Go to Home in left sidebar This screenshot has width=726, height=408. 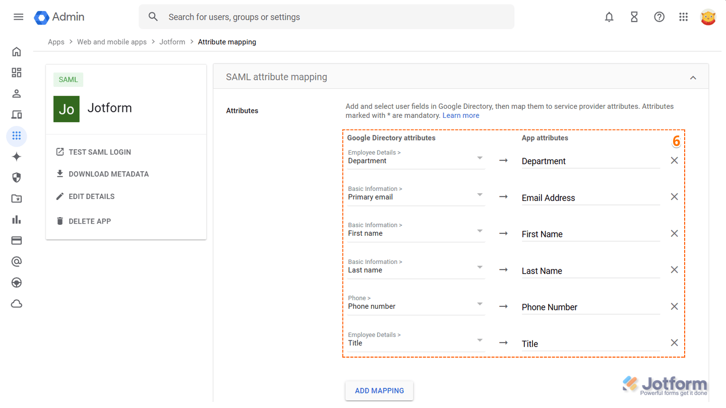(17, 52)
